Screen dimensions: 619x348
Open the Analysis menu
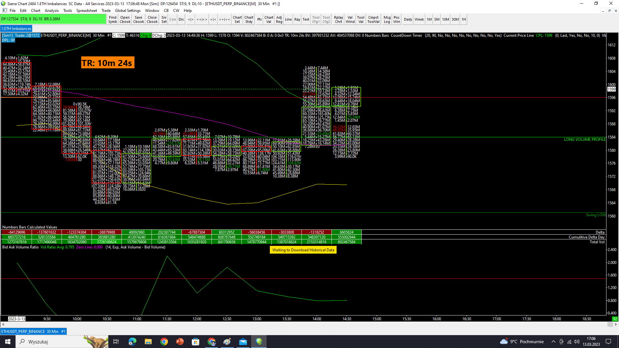pos(52,10)
